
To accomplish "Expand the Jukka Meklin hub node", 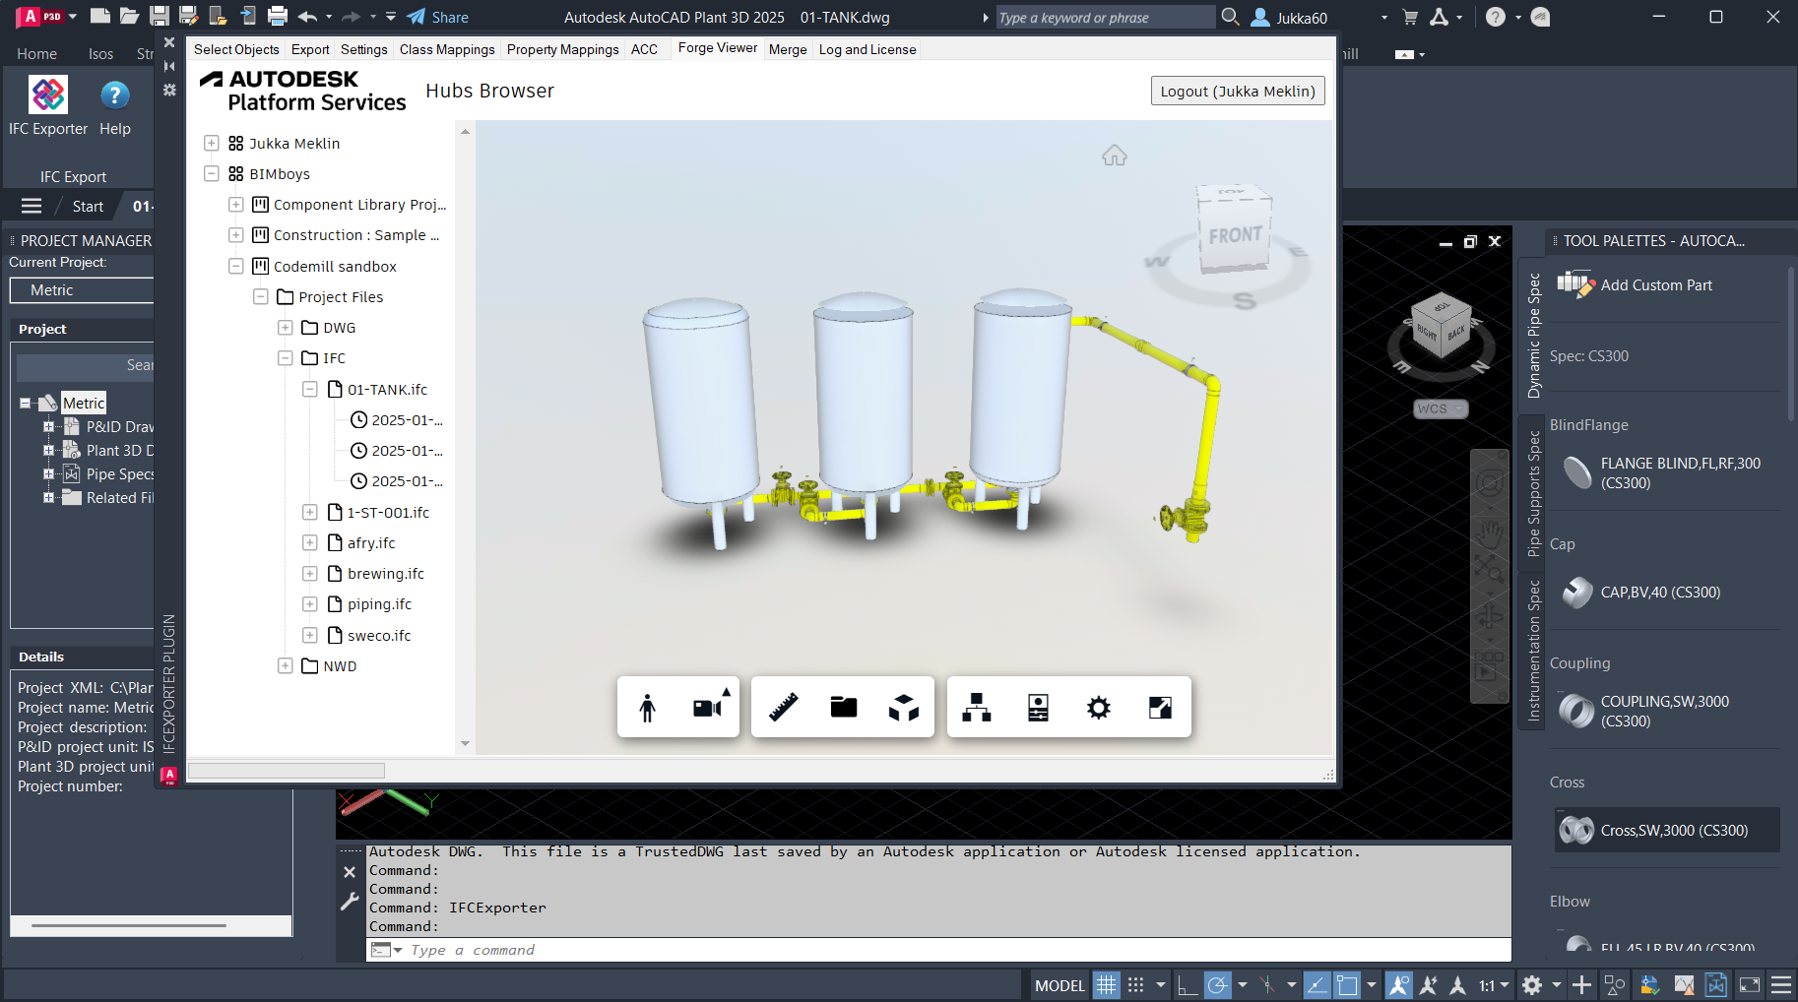I will click(211, 143).
